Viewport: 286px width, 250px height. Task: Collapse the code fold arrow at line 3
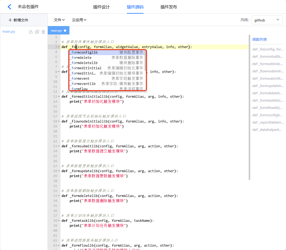(x=59, y=47)
